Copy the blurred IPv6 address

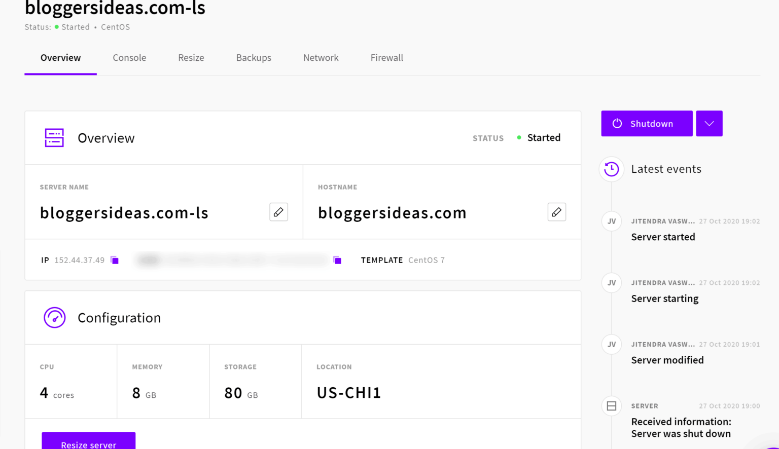tap(337, 260)
